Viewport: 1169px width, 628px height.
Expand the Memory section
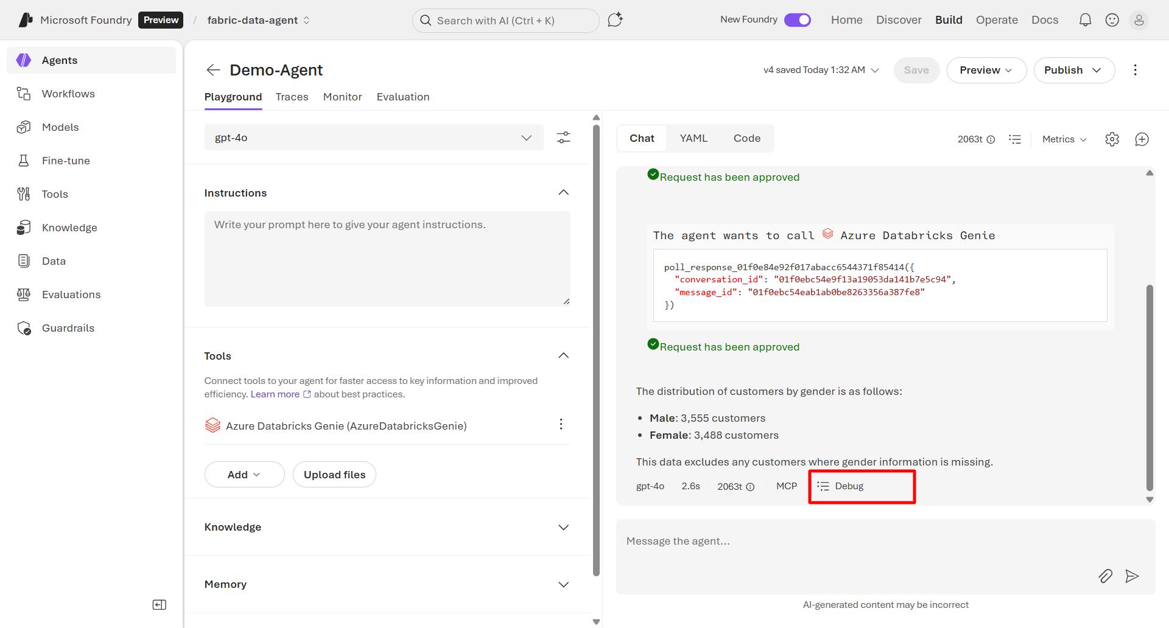pos(564,584)
